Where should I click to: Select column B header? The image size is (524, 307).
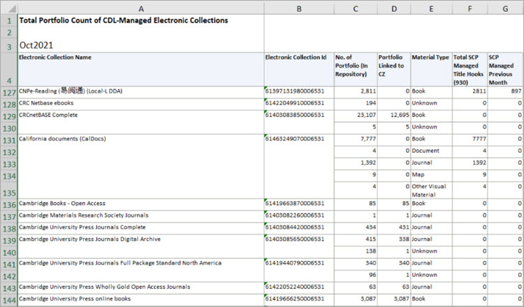pyautogui.click(x=299, y=8)
